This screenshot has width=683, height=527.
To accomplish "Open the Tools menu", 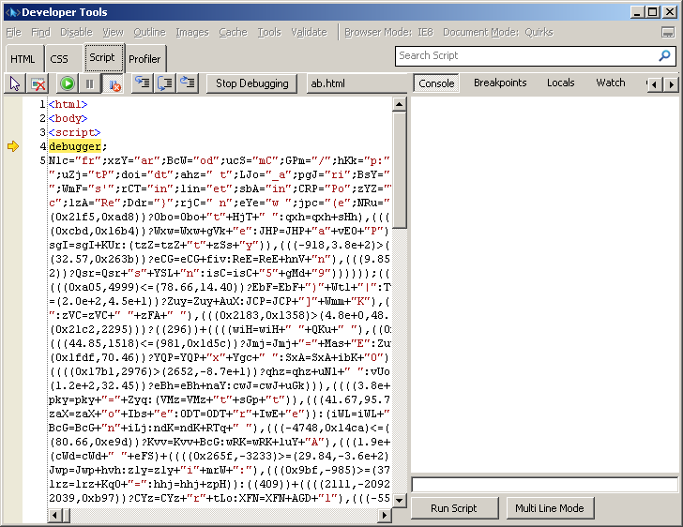I will pyautogui.click(x=269, y=32).
